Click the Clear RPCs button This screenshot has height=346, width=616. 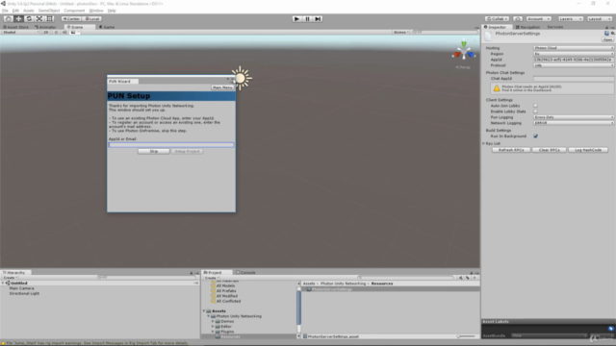pyautogui.click(x=550, y=150)
